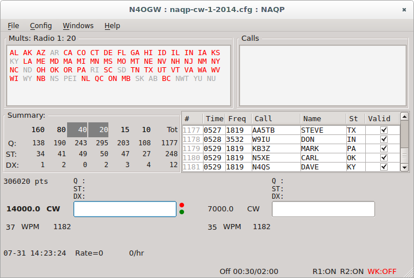
Task: Click the # column header
Action: (x=193, y=119)
